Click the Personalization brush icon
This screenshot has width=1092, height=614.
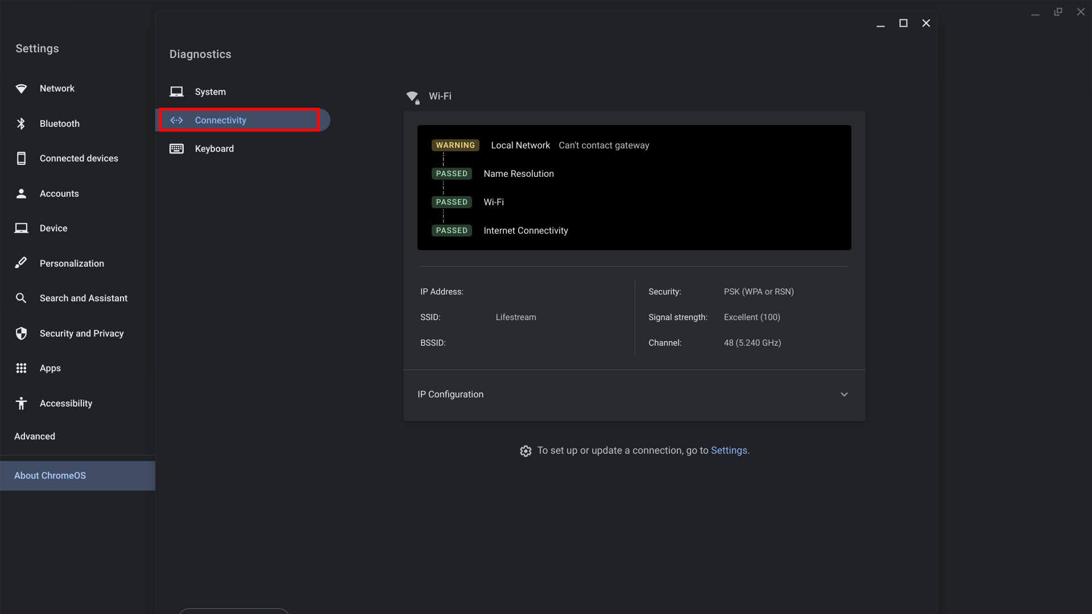tap(21, 263)
